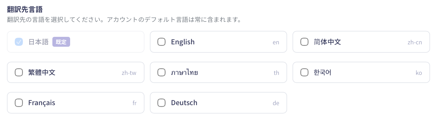Select the 한국어 checkbox

click(x=304, y=72)
